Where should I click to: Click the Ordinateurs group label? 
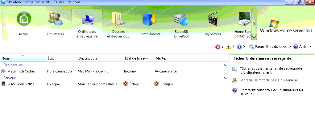pyautogui.click(x=13, y=65)
